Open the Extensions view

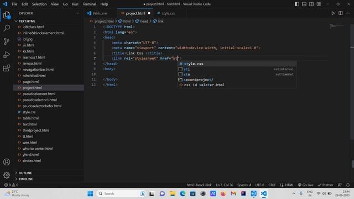7,68
